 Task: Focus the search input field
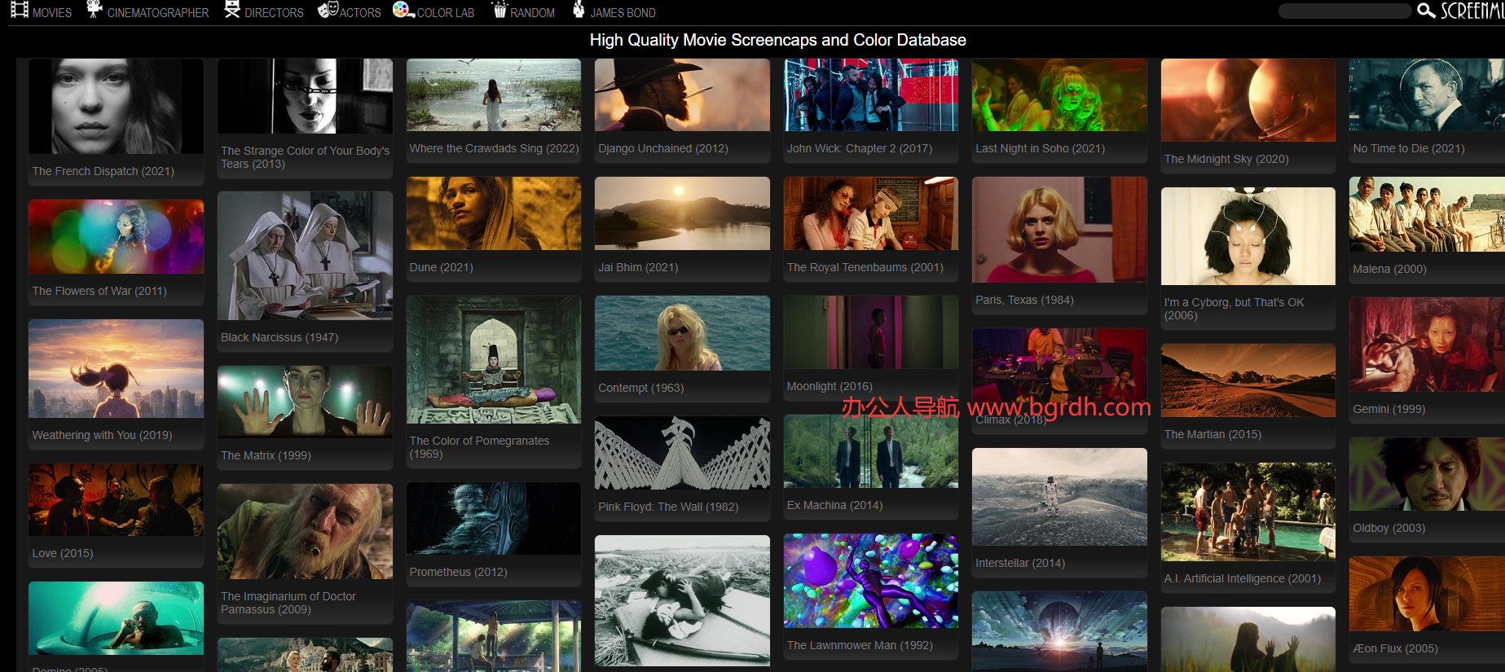tap(1344, 11)
